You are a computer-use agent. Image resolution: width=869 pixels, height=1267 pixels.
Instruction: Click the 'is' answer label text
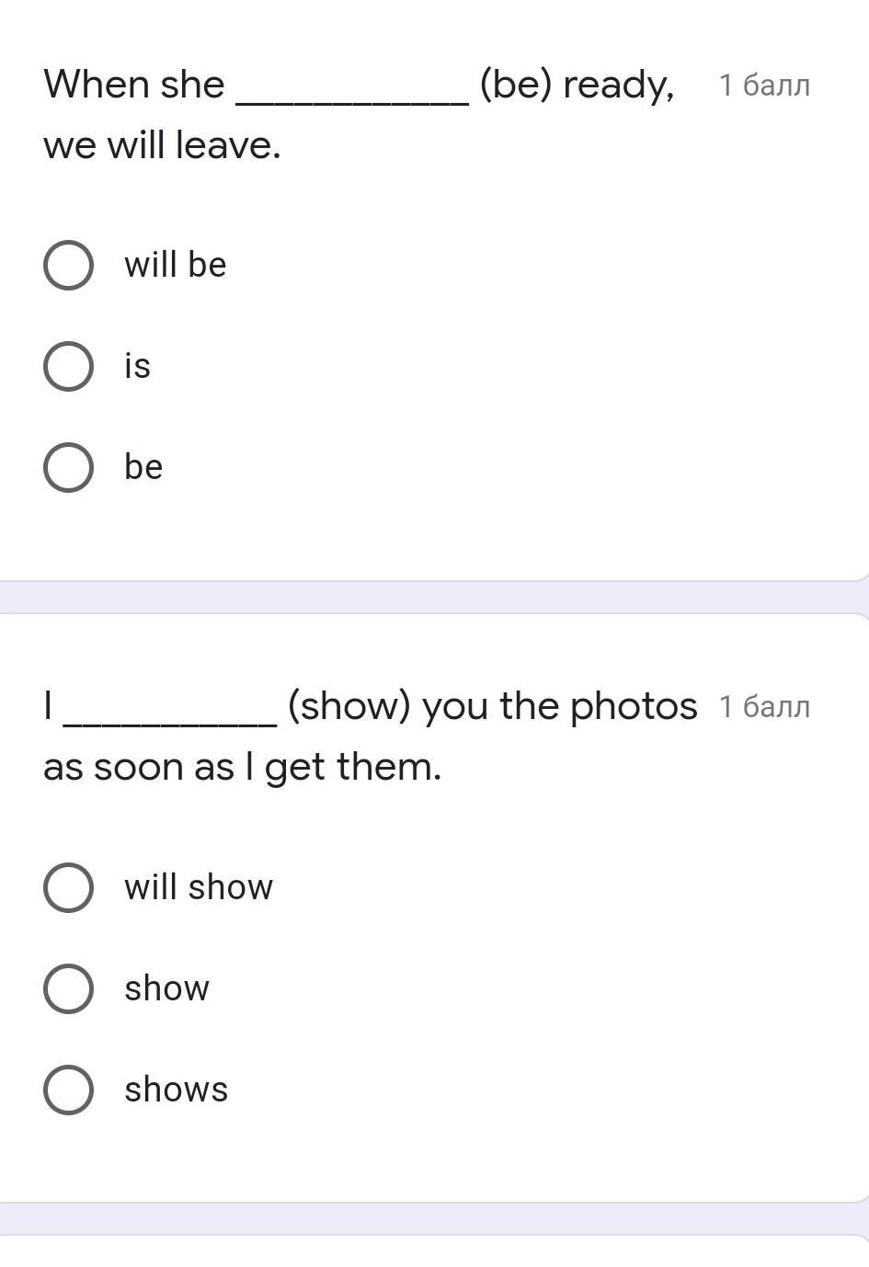click(137, 366)
